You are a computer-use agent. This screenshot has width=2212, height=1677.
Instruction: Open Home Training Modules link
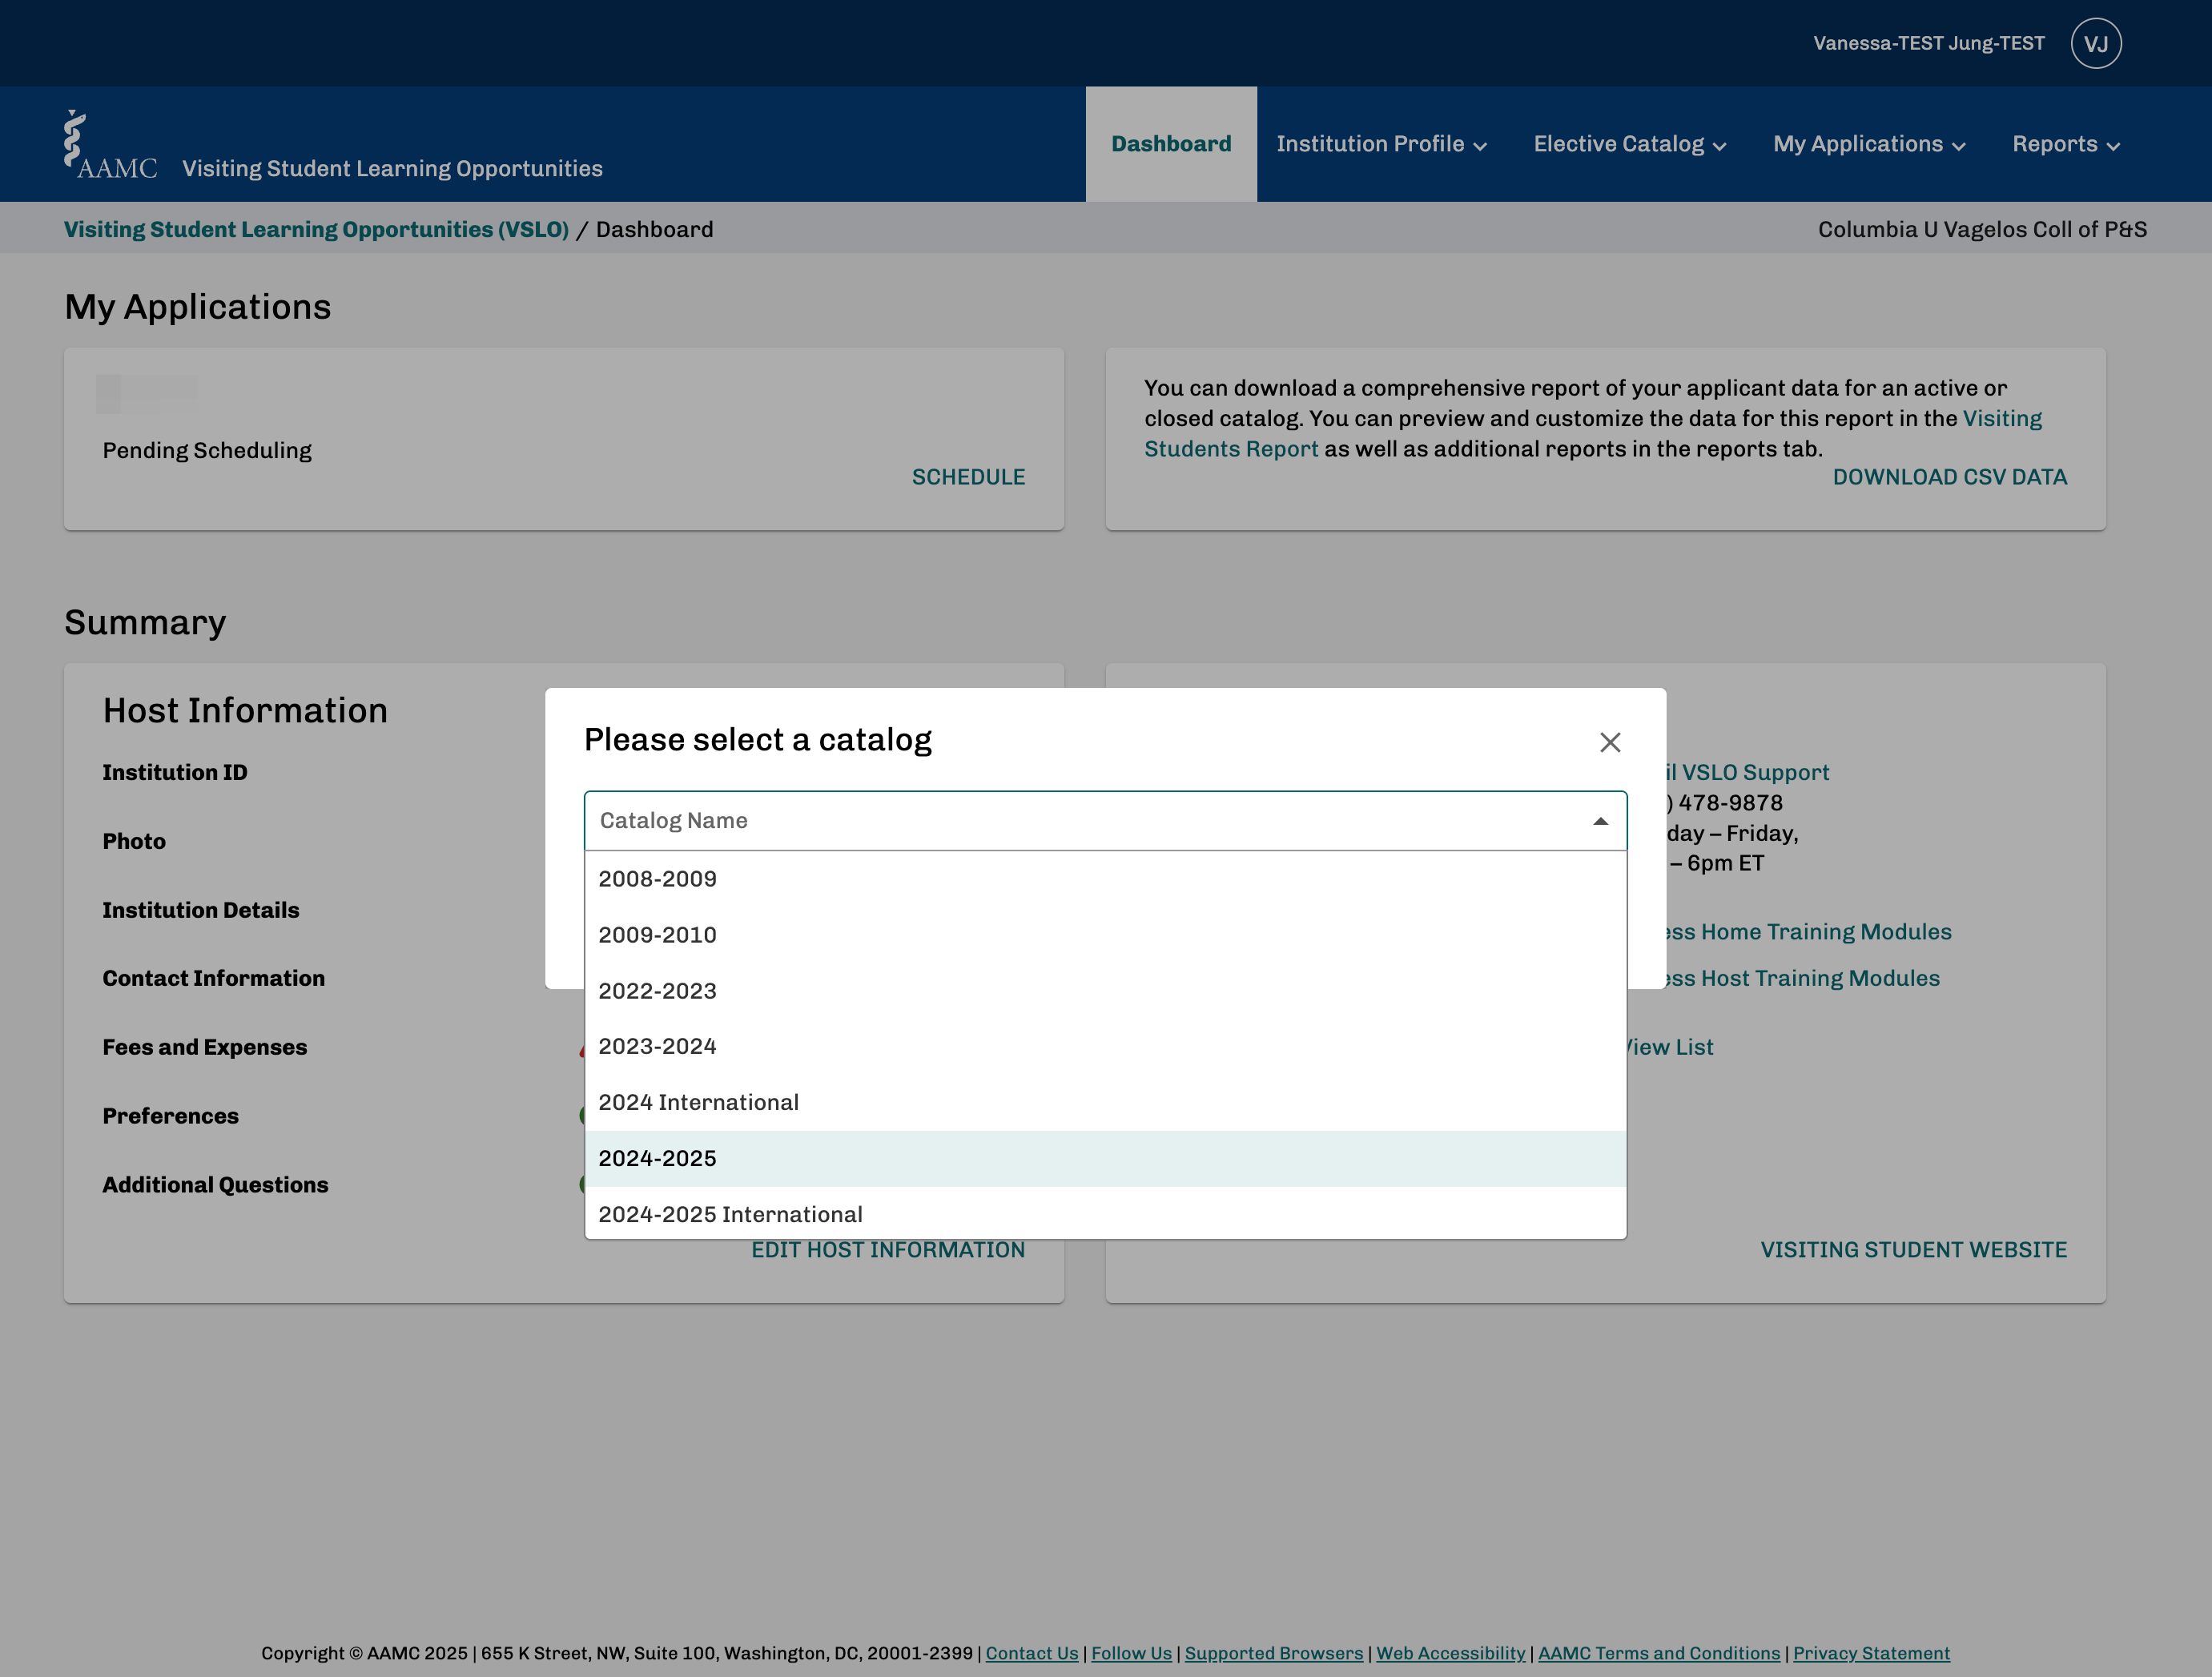[1809, 932]
